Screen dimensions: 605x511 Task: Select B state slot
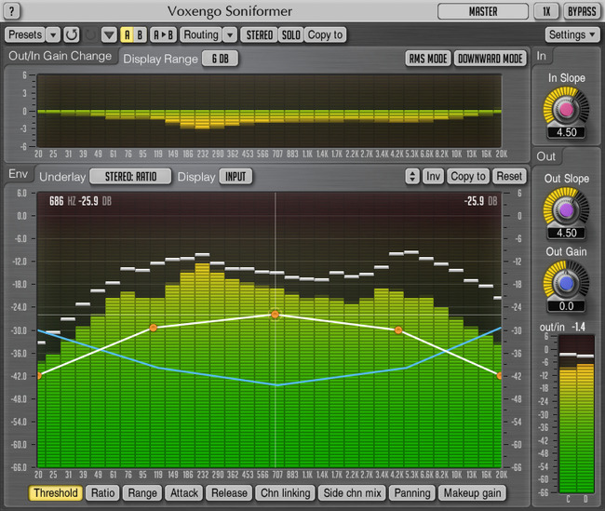(140, 35)
